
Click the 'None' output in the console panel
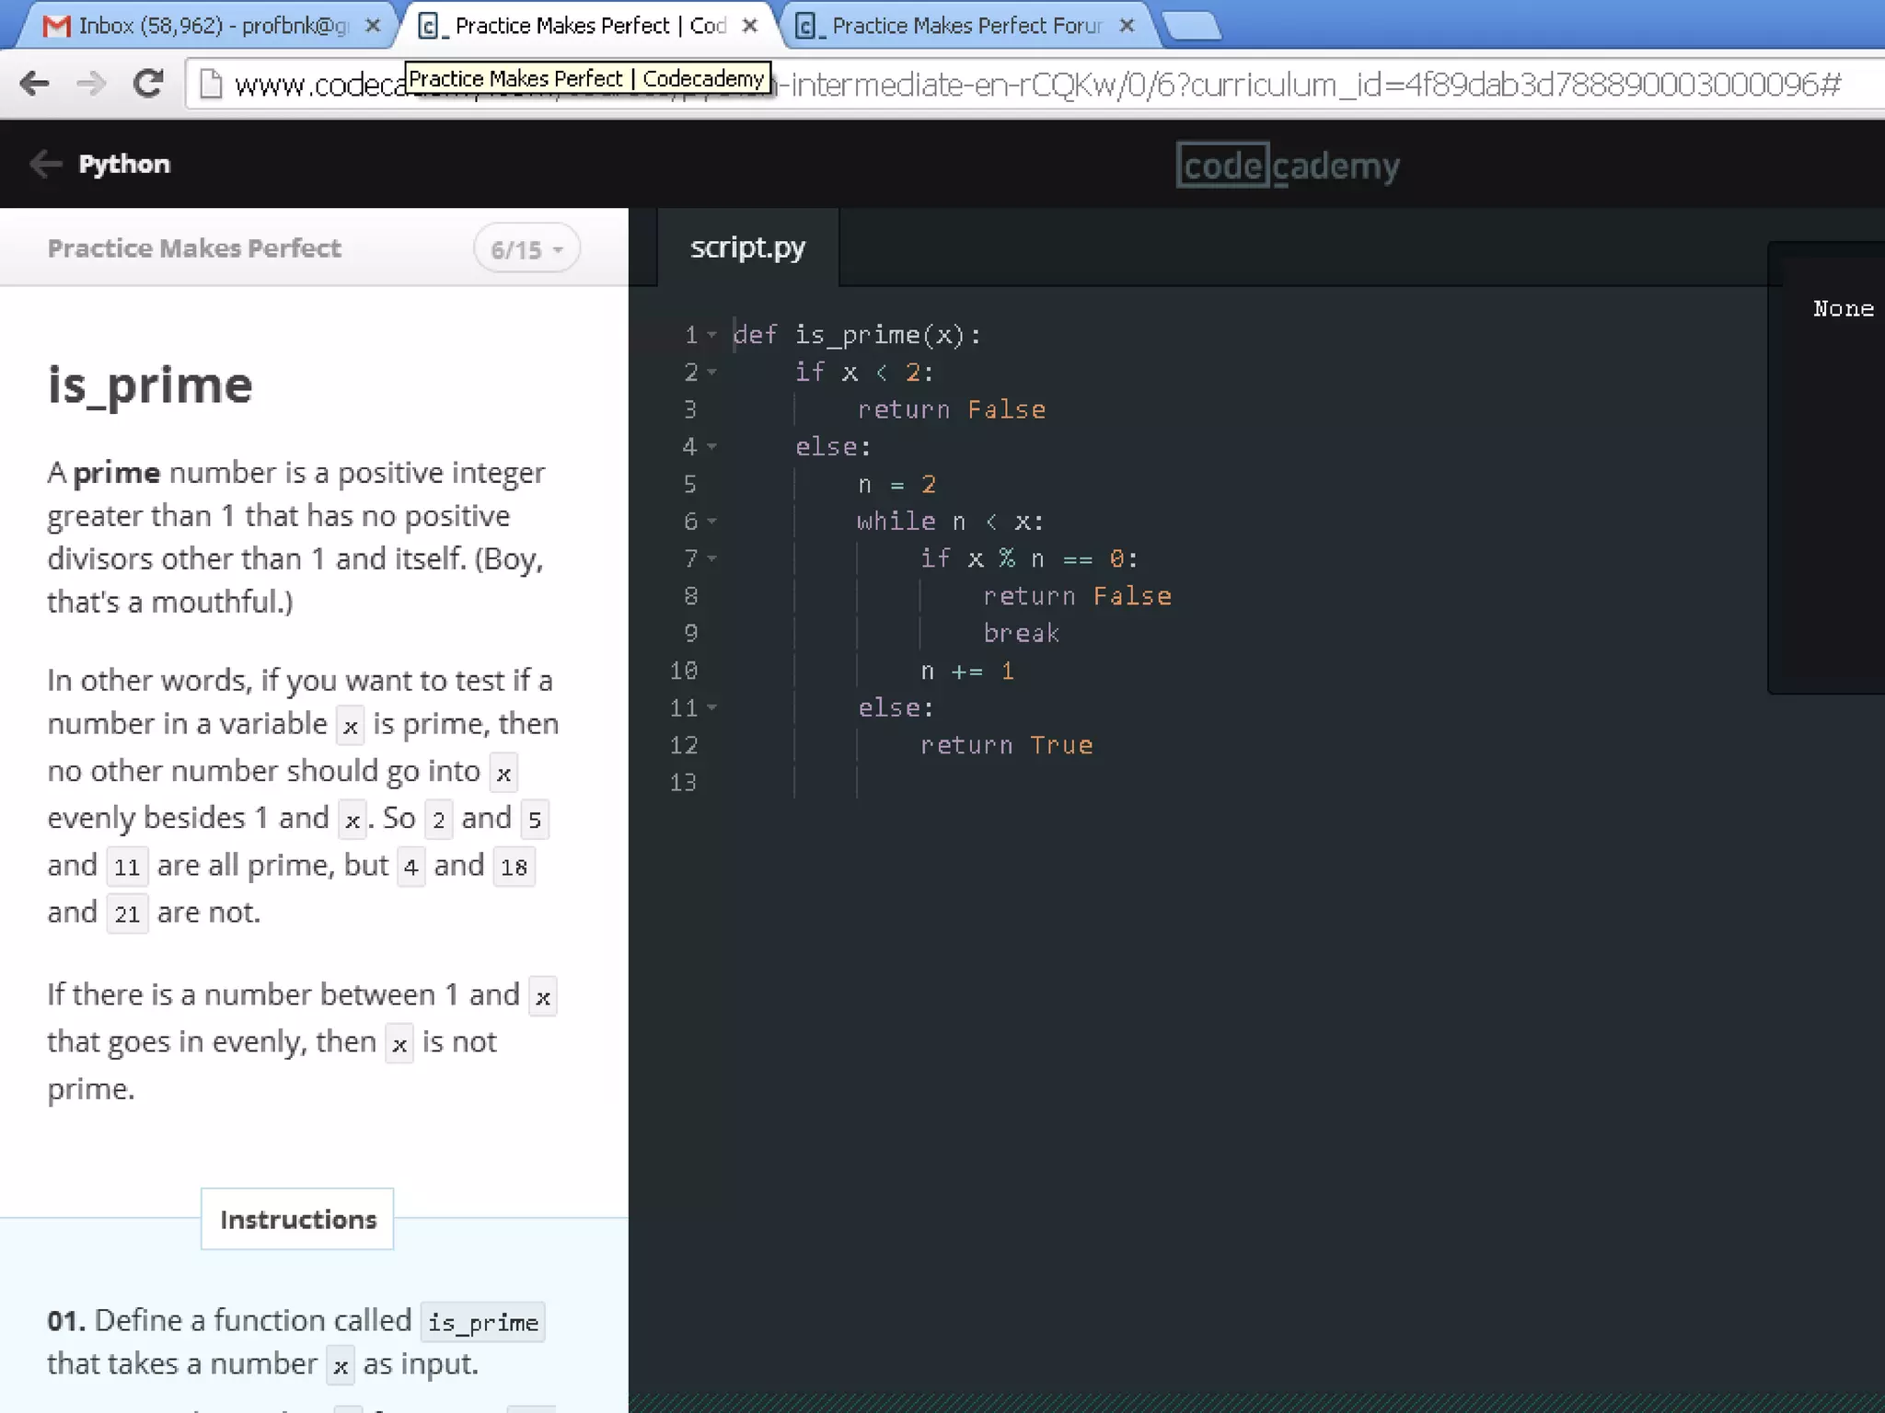[1843, 309]
